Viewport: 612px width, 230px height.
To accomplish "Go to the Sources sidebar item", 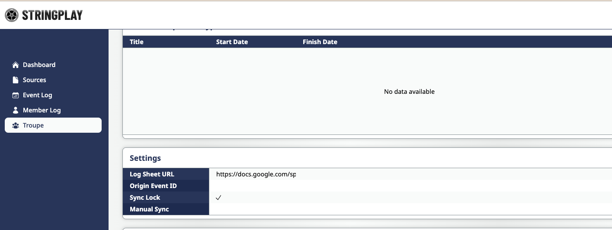I will pos(35,80).
